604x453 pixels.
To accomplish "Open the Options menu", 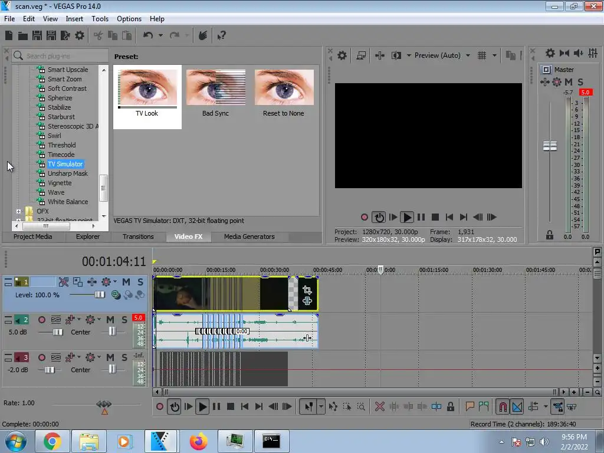I will 129,18.
